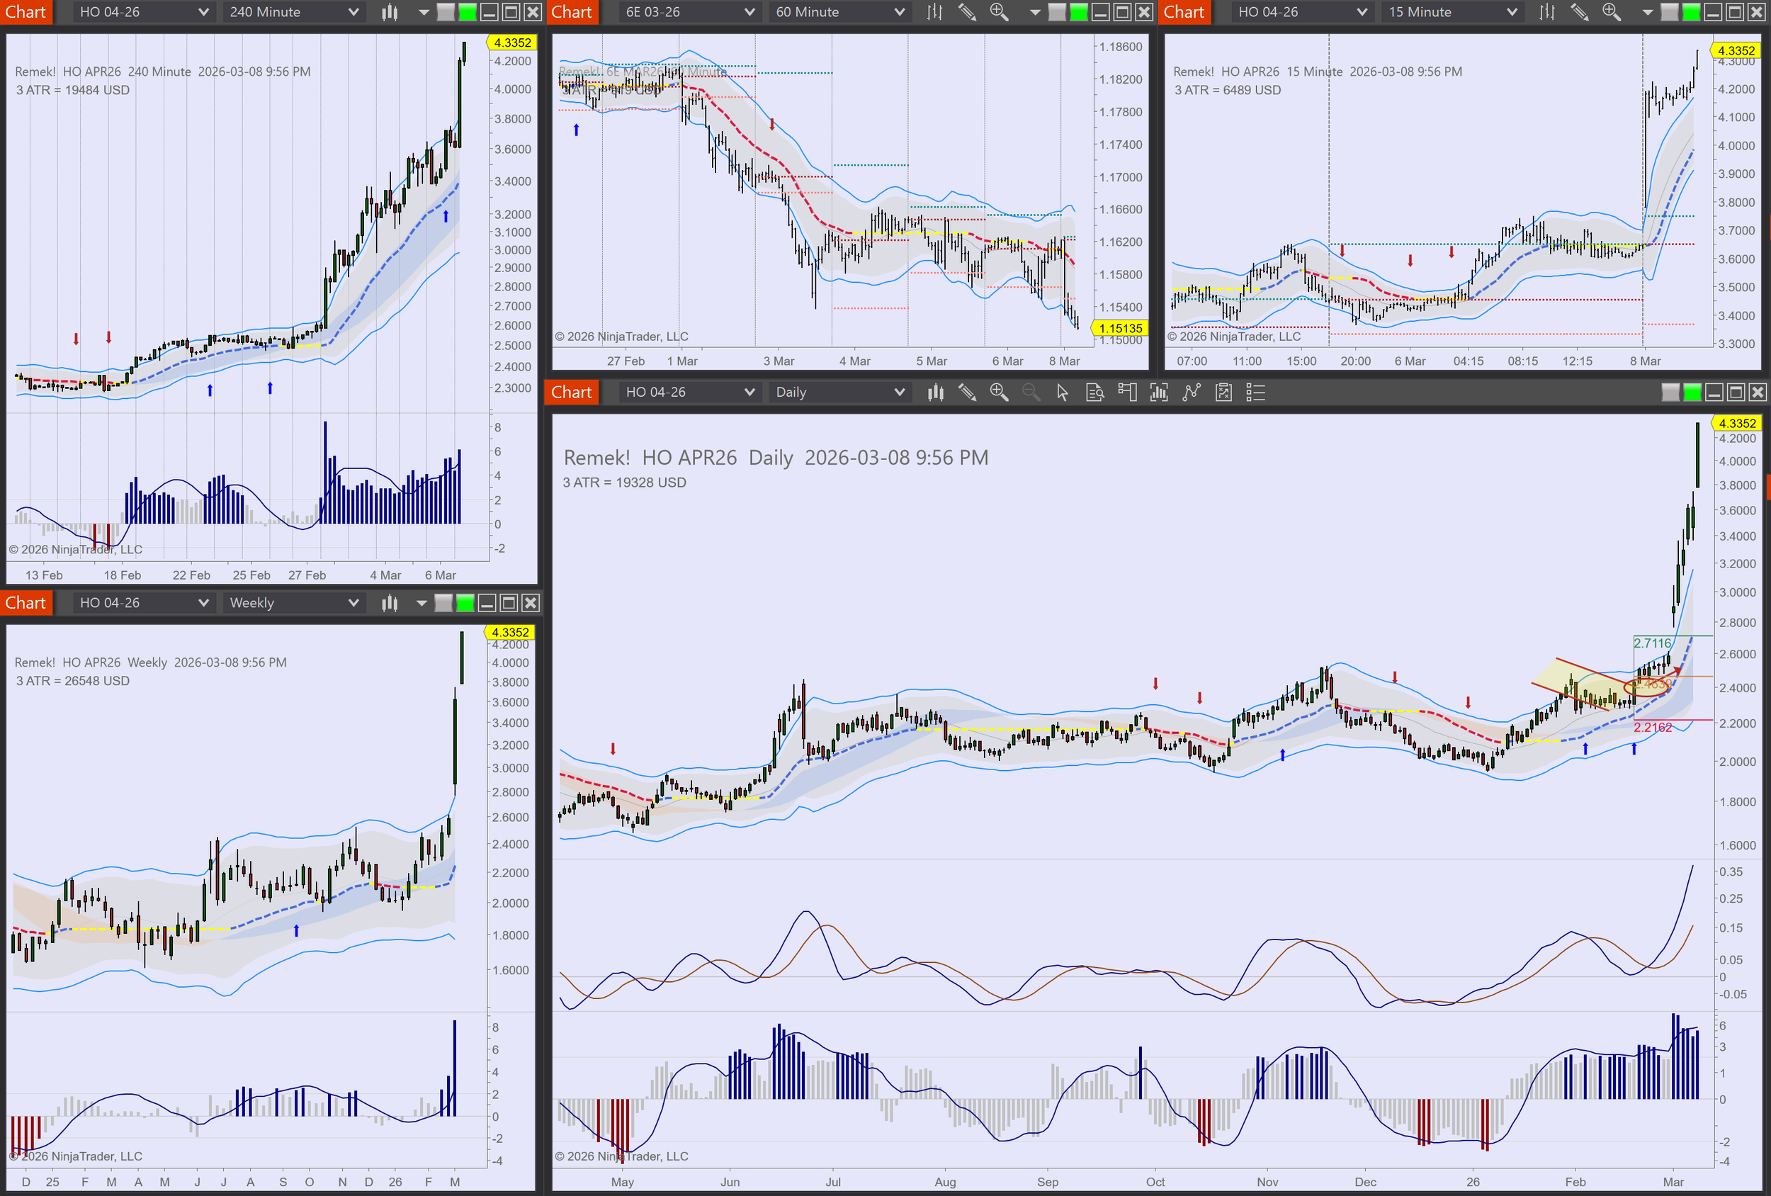Open drawing tools pencil in Daily chart

(x=967, y=393)
